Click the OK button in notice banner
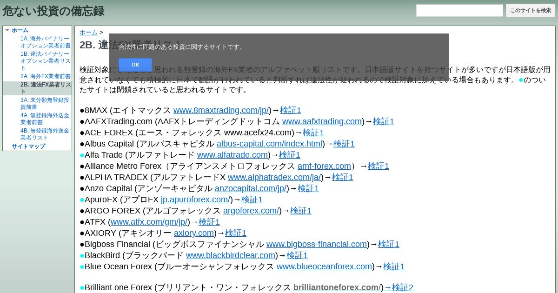Viewport: 558px width, 293px height. pyautogui.click(x=135, y=65)
